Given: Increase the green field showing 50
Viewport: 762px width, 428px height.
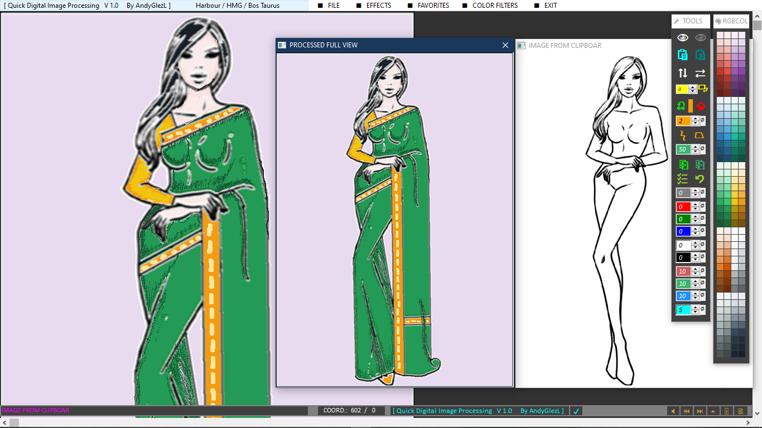Looking at the screenshot, I should [695, 147].
